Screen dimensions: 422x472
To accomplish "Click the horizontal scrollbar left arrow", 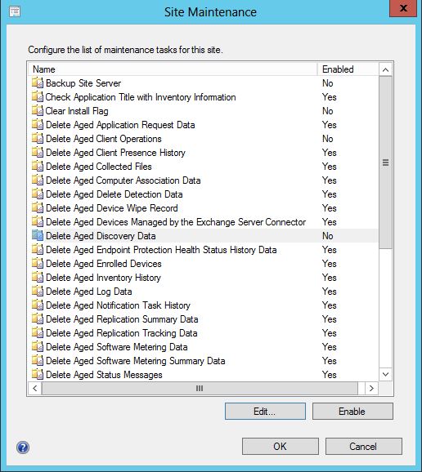I will [35, 389].
